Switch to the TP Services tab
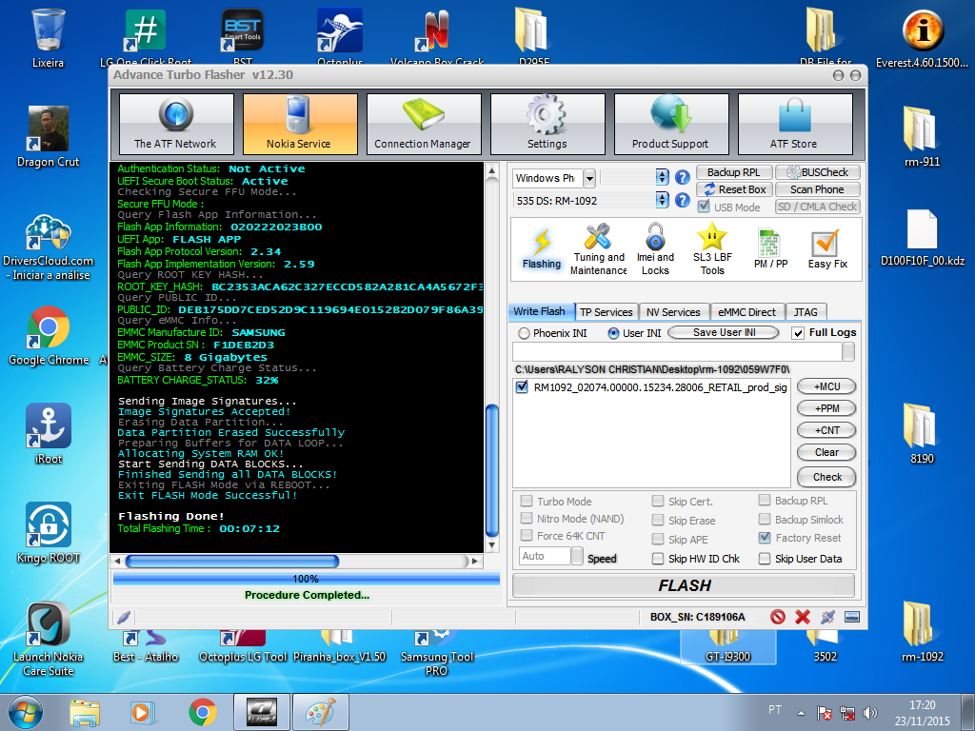 (607, 312)
